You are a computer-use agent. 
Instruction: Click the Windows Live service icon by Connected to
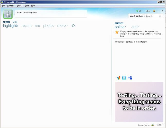(x=153, y=125)
